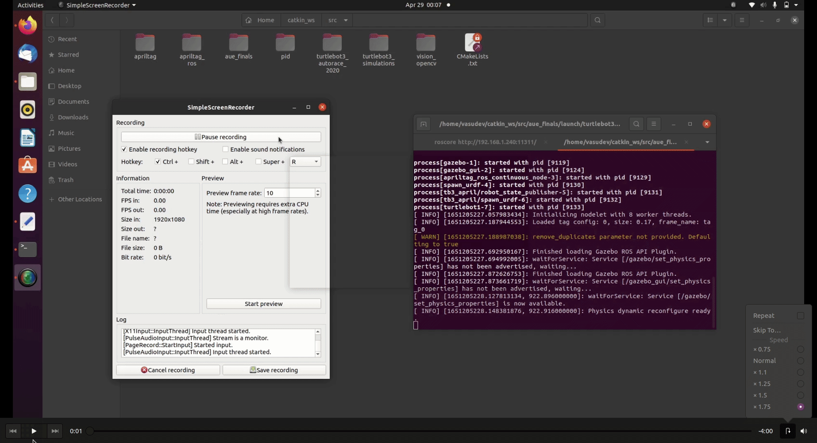This screenshot has height=443, width=817.
Task: Open Ubuntu Software from the dock
Action: coord(27,165)
